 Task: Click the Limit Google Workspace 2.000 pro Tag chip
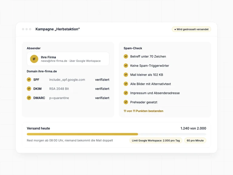pyautogui.click(x=156, y=140)
